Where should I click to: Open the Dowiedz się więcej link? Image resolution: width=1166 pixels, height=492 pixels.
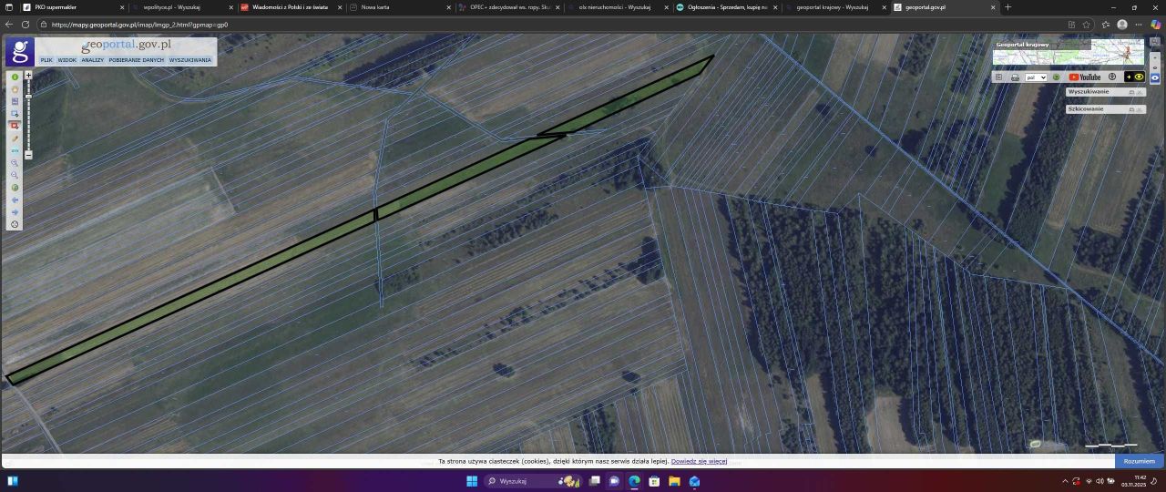pyautogui.click(x=699, y=462)
